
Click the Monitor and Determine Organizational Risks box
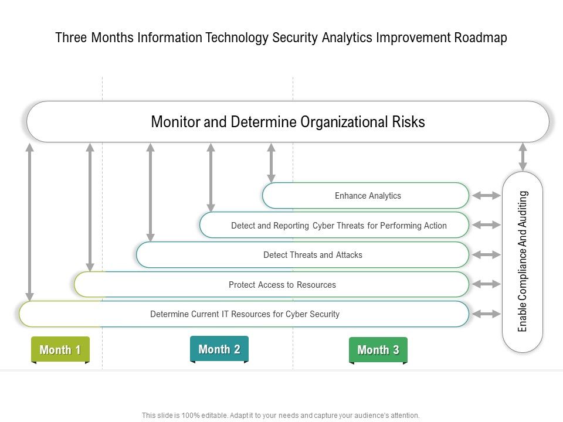(x=288, y=122)
